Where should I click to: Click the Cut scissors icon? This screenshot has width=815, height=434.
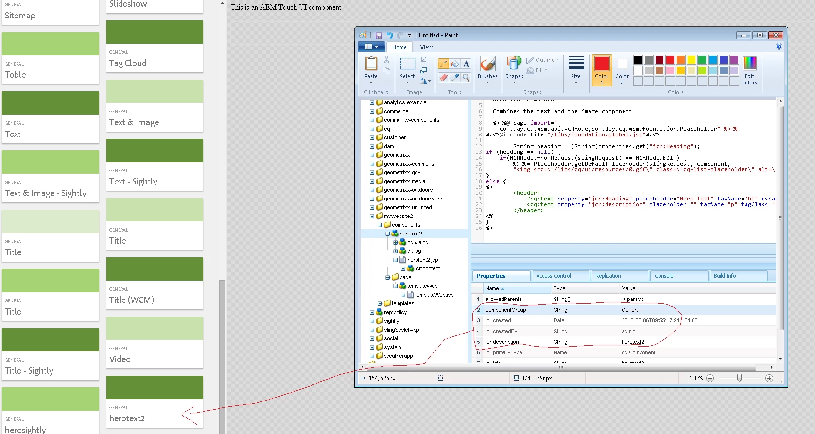(386, 60)
